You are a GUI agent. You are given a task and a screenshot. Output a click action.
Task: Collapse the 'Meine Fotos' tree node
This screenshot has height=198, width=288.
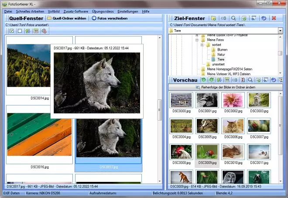(197, 40)
